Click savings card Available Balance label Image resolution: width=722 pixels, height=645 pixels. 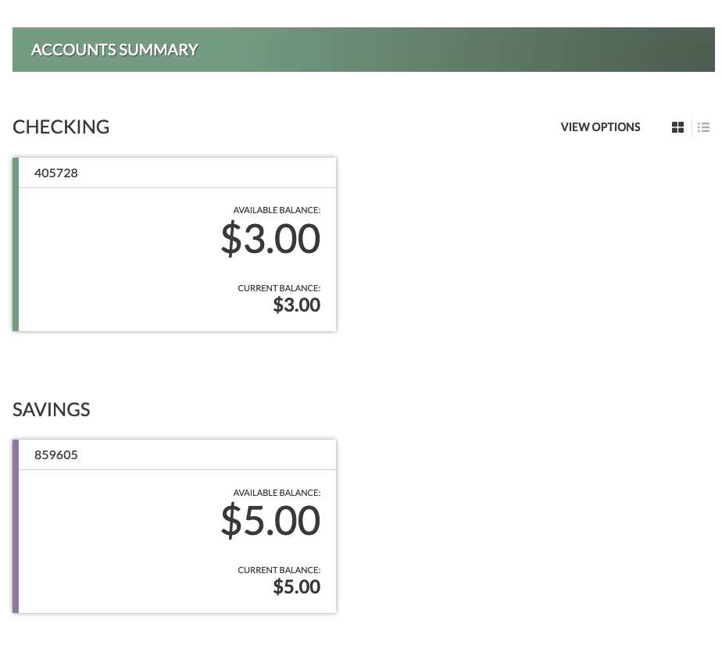(277, 493)
